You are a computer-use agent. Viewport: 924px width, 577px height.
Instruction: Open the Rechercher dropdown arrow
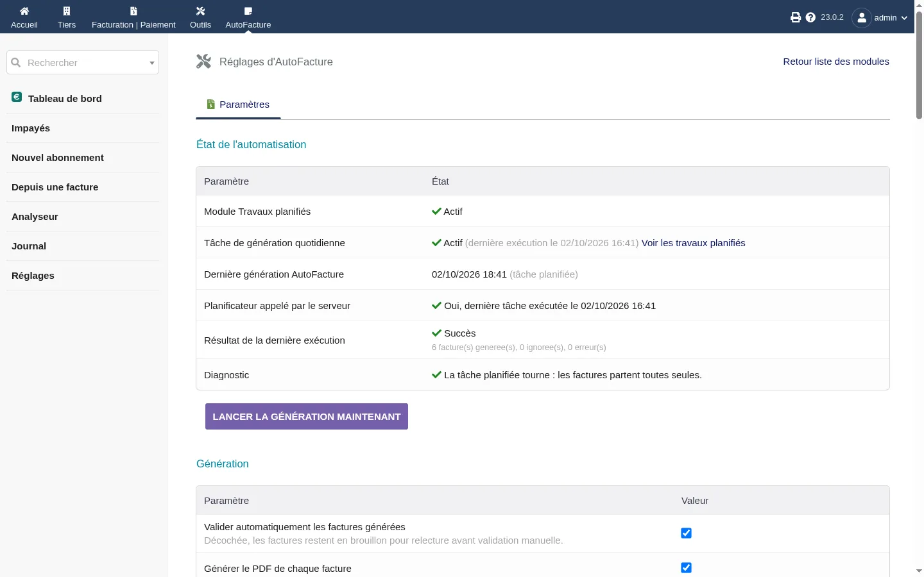click(x=152, y=63)
